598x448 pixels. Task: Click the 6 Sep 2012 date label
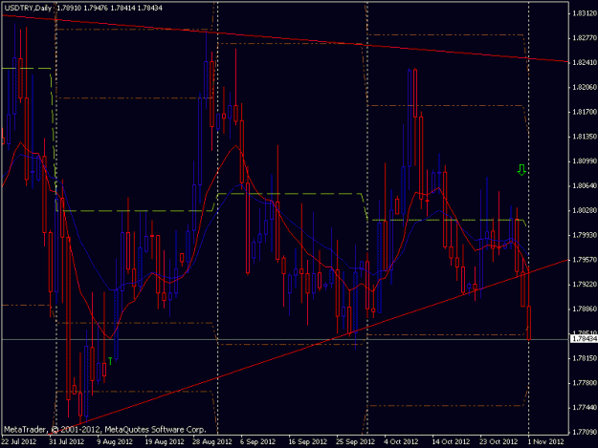click(x=257, y=441)
